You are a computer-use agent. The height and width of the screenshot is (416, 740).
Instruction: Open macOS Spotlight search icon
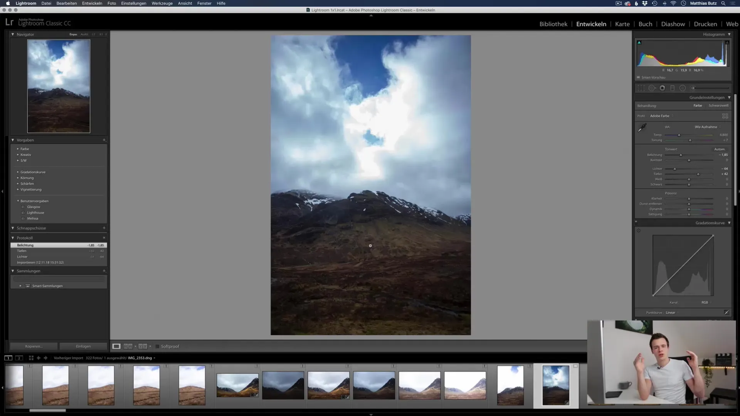pyautogui.click(x=723, y=3)
